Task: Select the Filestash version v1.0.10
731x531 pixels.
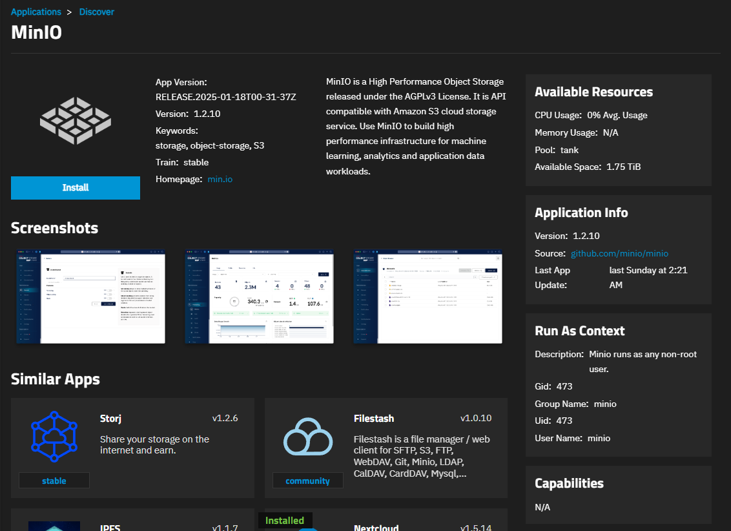Action: pyautogui.click(x=476, y=418)
